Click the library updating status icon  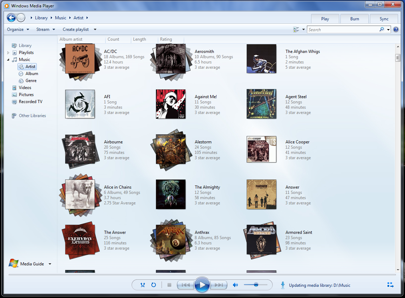click(x=283, y=285)
